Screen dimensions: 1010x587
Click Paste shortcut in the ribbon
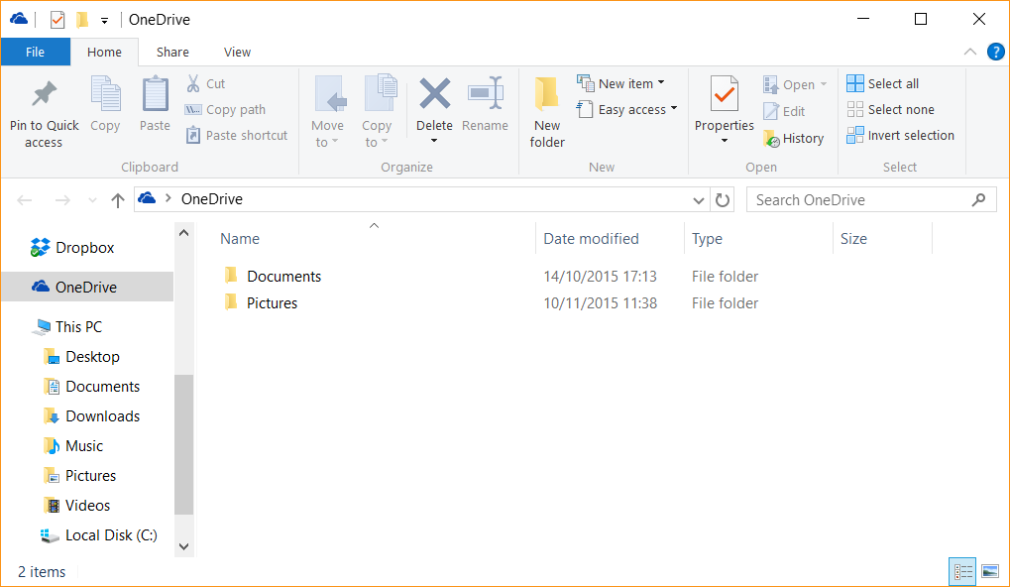(237, 135)
